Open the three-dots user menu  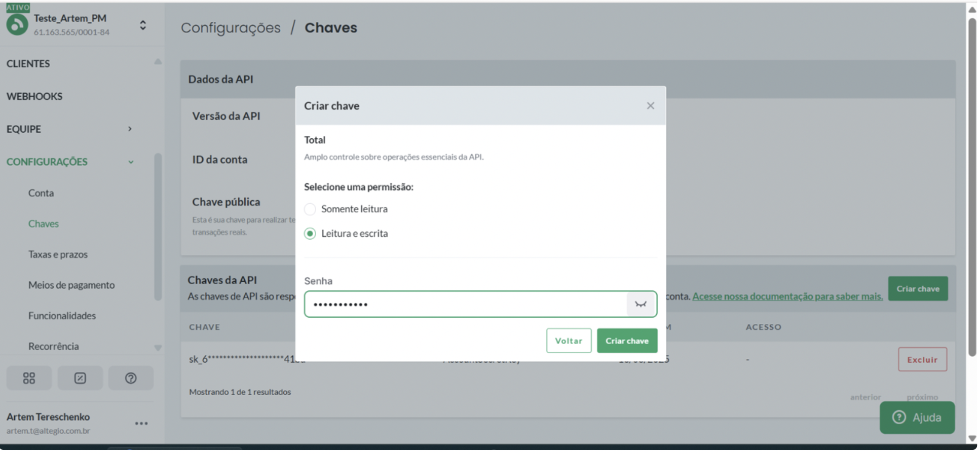click(141, 423)
